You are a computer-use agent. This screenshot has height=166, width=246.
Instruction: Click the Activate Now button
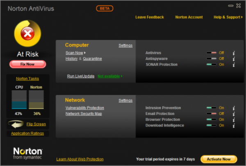click(219, 159)
